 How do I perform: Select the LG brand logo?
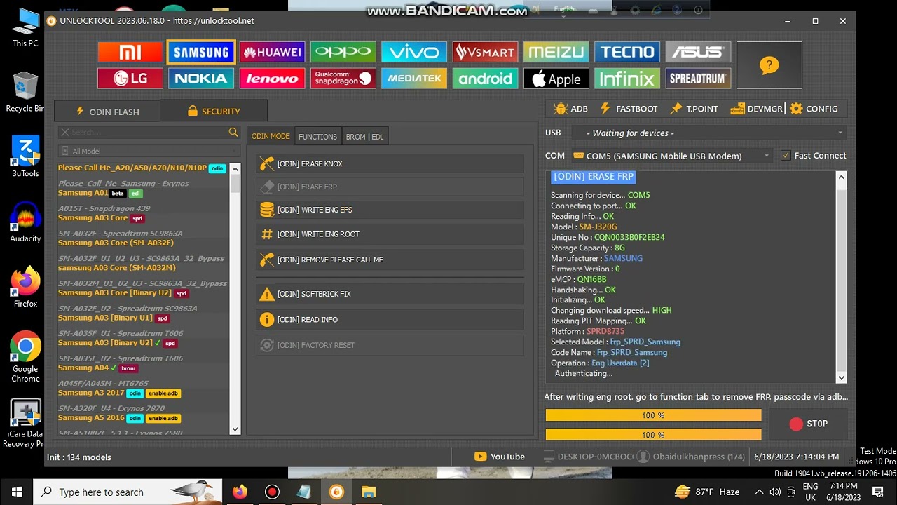[130, 79]
